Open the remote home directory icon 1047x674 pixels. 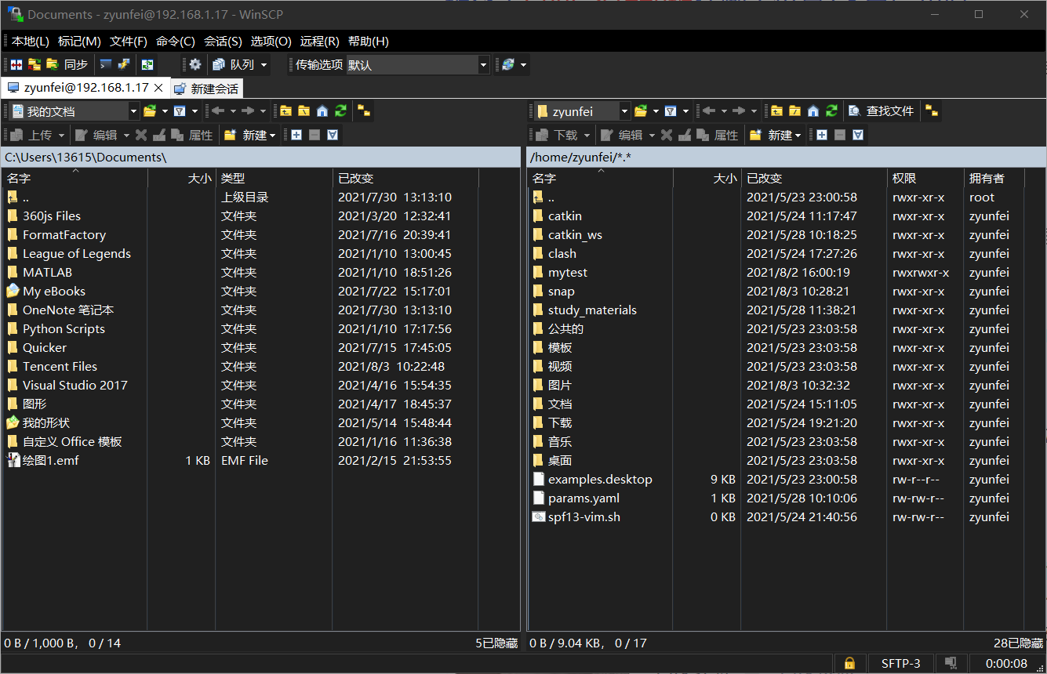pos(813,111)
